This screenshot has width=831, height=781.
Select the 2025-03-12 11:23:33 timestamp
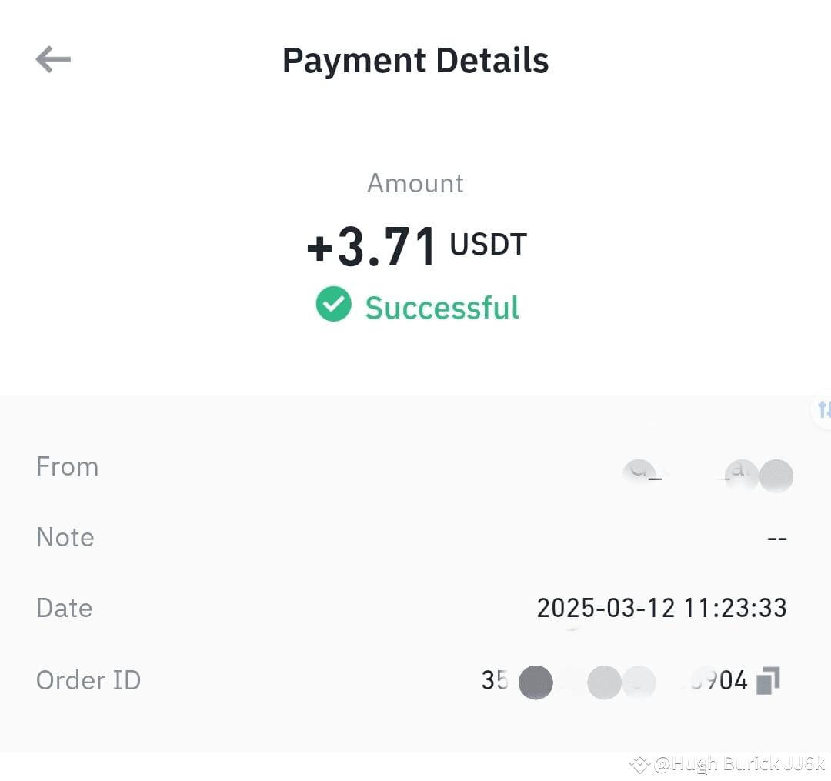(x=662, y=608)
